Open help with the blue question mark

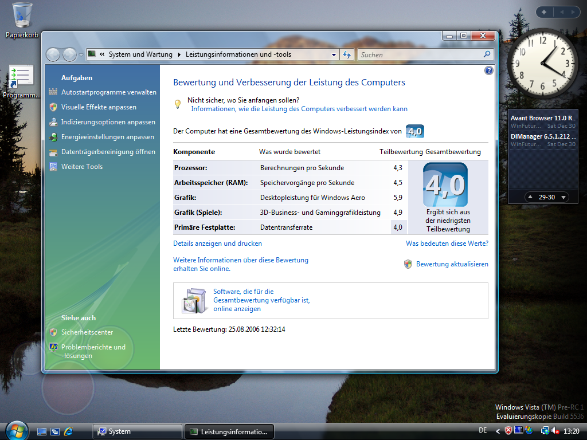[488, 70]
